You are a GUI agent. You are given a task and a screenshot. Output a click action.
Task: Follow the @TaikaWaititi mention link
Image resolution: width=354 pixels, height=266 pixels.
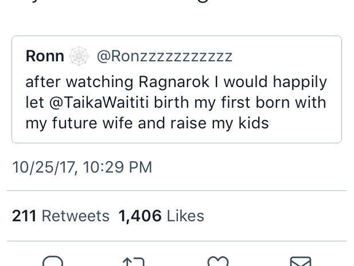point(99,102)
